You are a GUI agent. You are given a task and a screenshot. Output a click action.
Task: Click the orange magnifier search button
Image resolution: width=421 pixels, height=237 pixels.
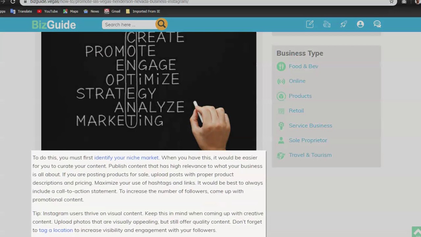(161, 24)
